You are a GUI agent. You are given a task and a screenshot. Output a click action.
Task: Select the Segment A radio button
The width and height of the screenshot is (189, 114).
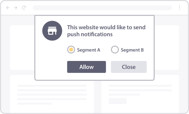[71, 50]
